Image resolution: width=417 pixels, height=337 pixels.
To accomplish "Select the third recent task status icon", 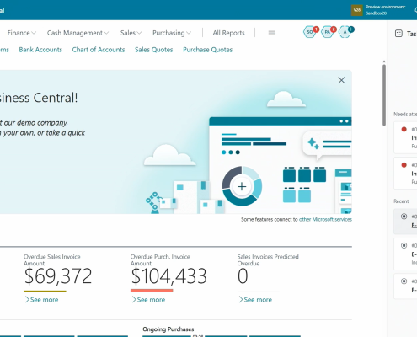I will pyautogui.click(x=404, y=281).
